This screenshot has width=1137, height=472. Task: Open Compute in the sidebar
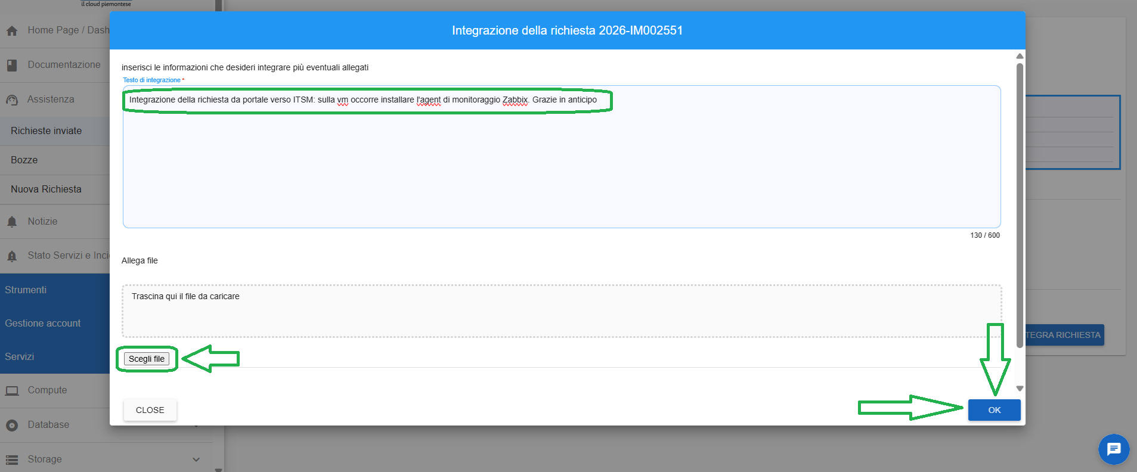pos(47,390)
